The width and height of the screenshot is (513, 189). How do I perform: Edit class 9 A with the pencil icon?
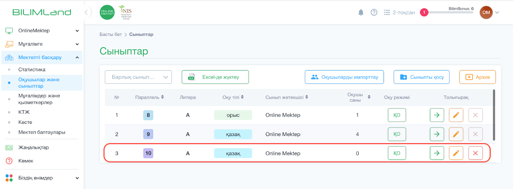pyautogui.click(x=456, y=134)
